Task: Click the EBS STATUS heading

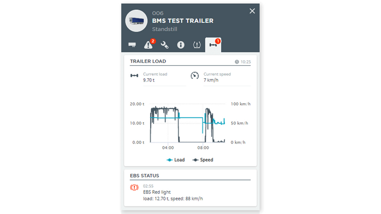Action: point(145,175)
